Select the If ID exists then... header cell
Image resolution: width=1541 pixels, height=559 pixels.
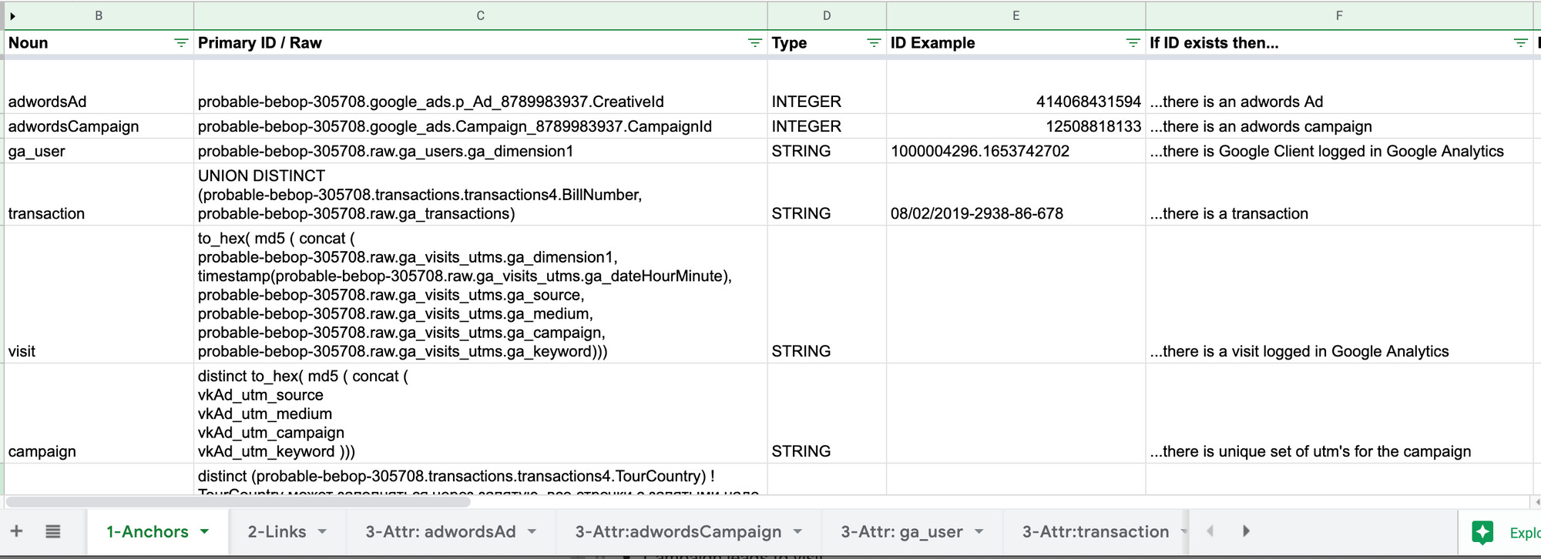point(1339,43)
